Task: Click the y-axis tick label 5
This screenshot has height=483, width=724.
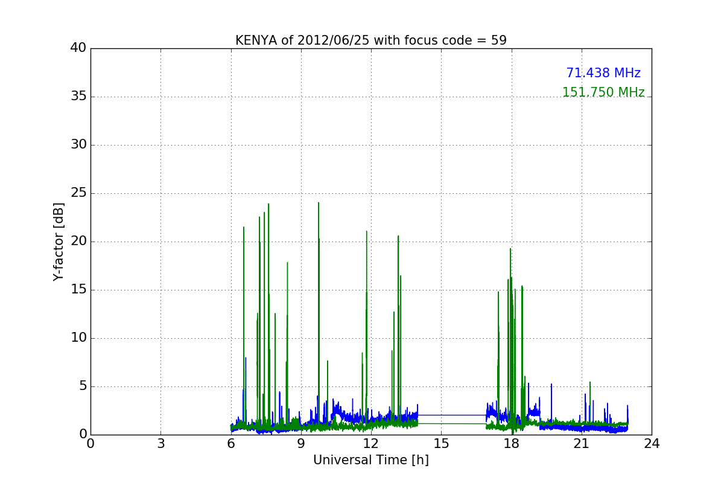Action: coord(82,386)
